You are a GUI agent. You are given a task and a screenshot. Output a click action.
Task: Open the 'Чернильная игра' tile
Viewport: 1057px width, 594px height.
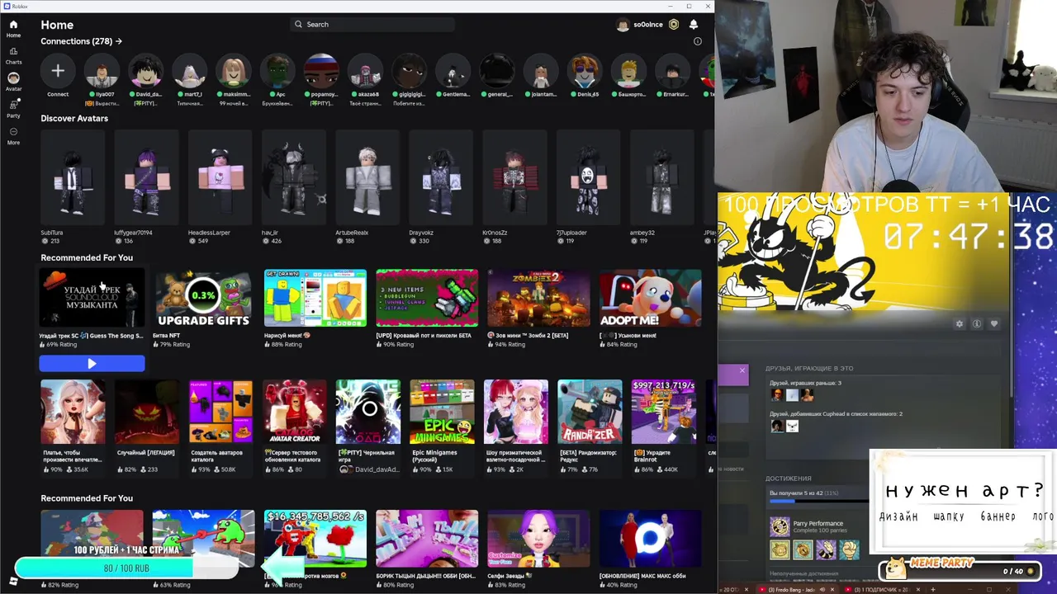point(368,412)
